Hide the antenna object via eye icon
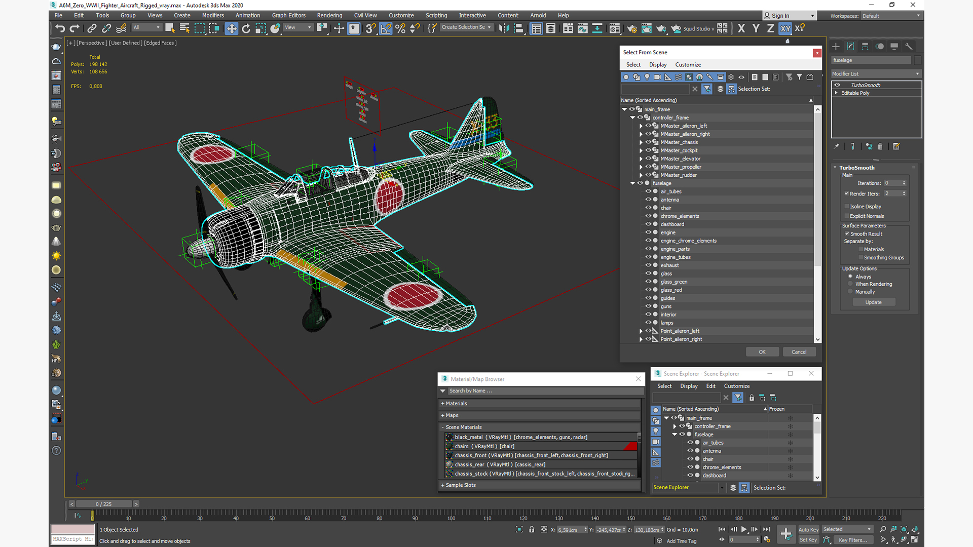The image size is (973, 547). tap(648, 200)
